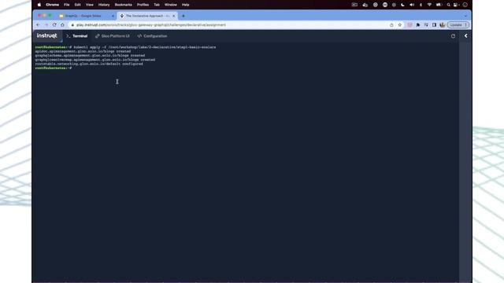Close the GraphQL Google Slides tab

click(x=113, y=16)
